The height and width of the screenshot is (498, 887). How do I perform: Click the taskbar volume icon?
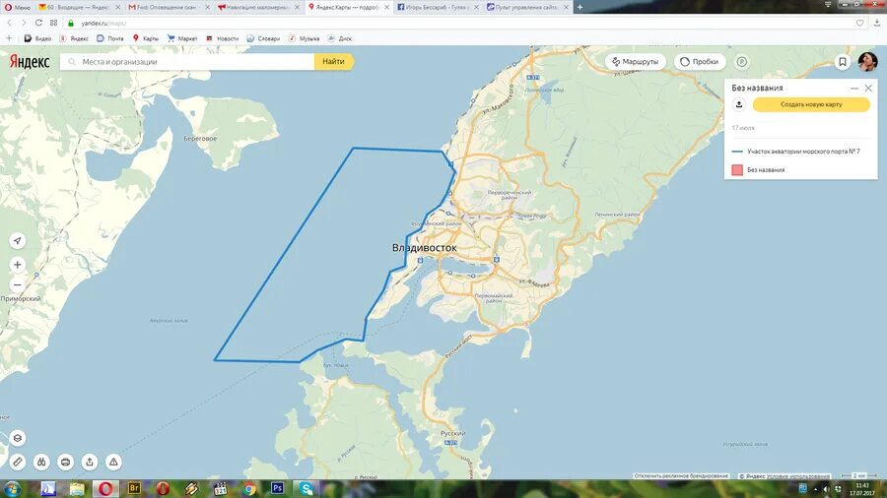827,489
